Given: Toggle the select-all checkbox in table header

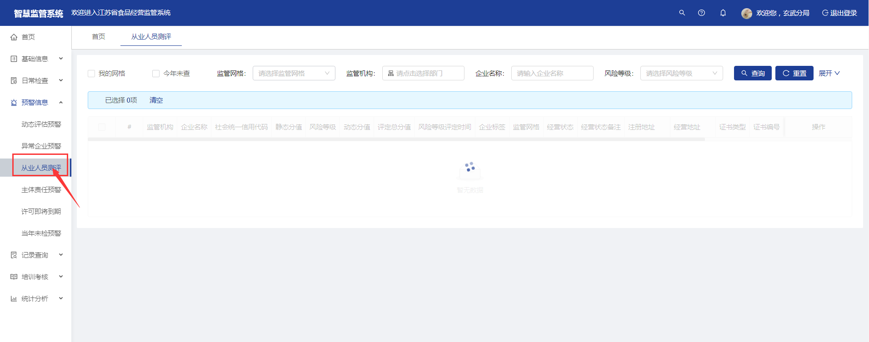Looking at the screenshot, I should coord(102,127).
